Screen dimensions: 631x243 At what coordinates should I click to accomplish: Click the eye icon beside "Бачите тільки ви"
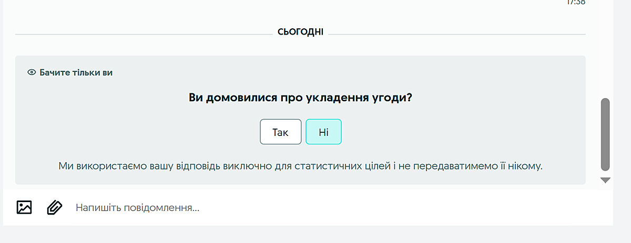point(32,72)
